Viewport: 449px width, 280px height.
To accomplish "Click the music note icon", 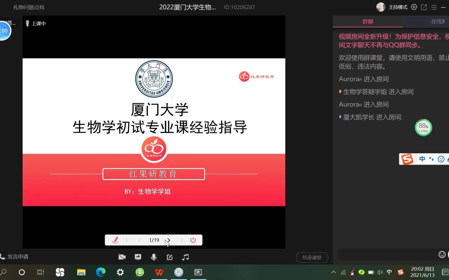I will (x=185, y=257).
